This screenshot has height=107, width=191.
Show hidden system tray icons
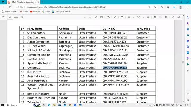[150, 105]
